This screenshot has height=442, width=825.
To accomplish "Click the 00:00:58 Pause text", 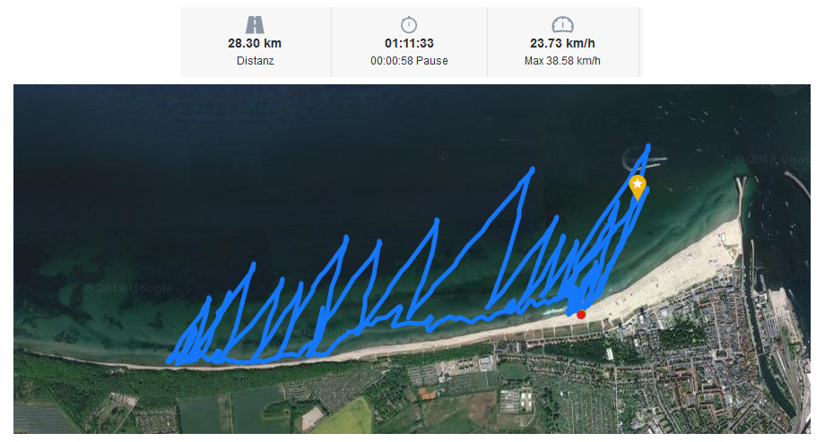I will pos(409,61).
